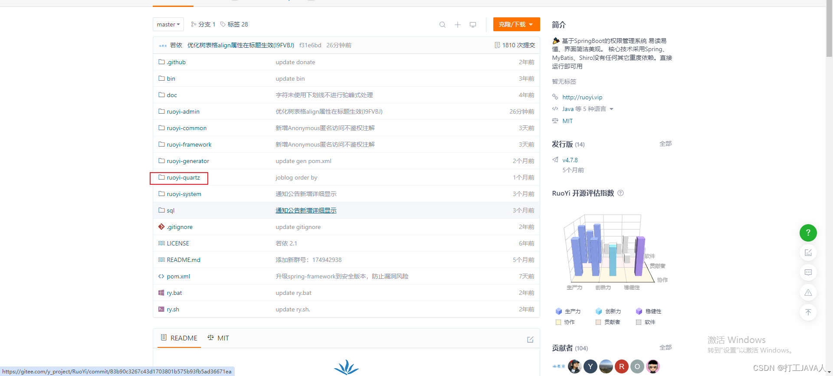The image size is (833, 376).
Task: Click the floating warning report icon
Action: 808,293
